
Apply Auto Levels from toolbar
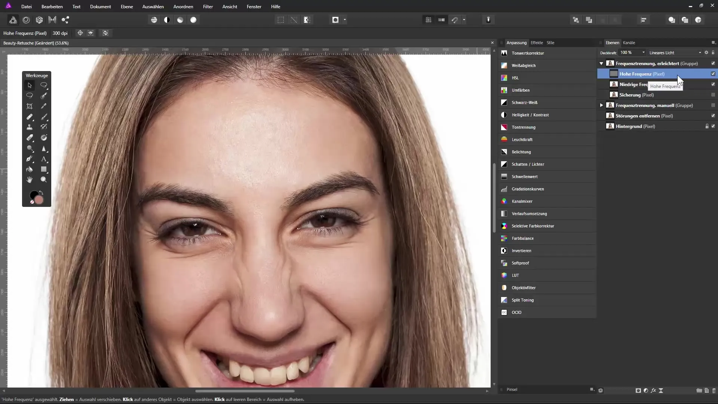click(x=154, y=20)
